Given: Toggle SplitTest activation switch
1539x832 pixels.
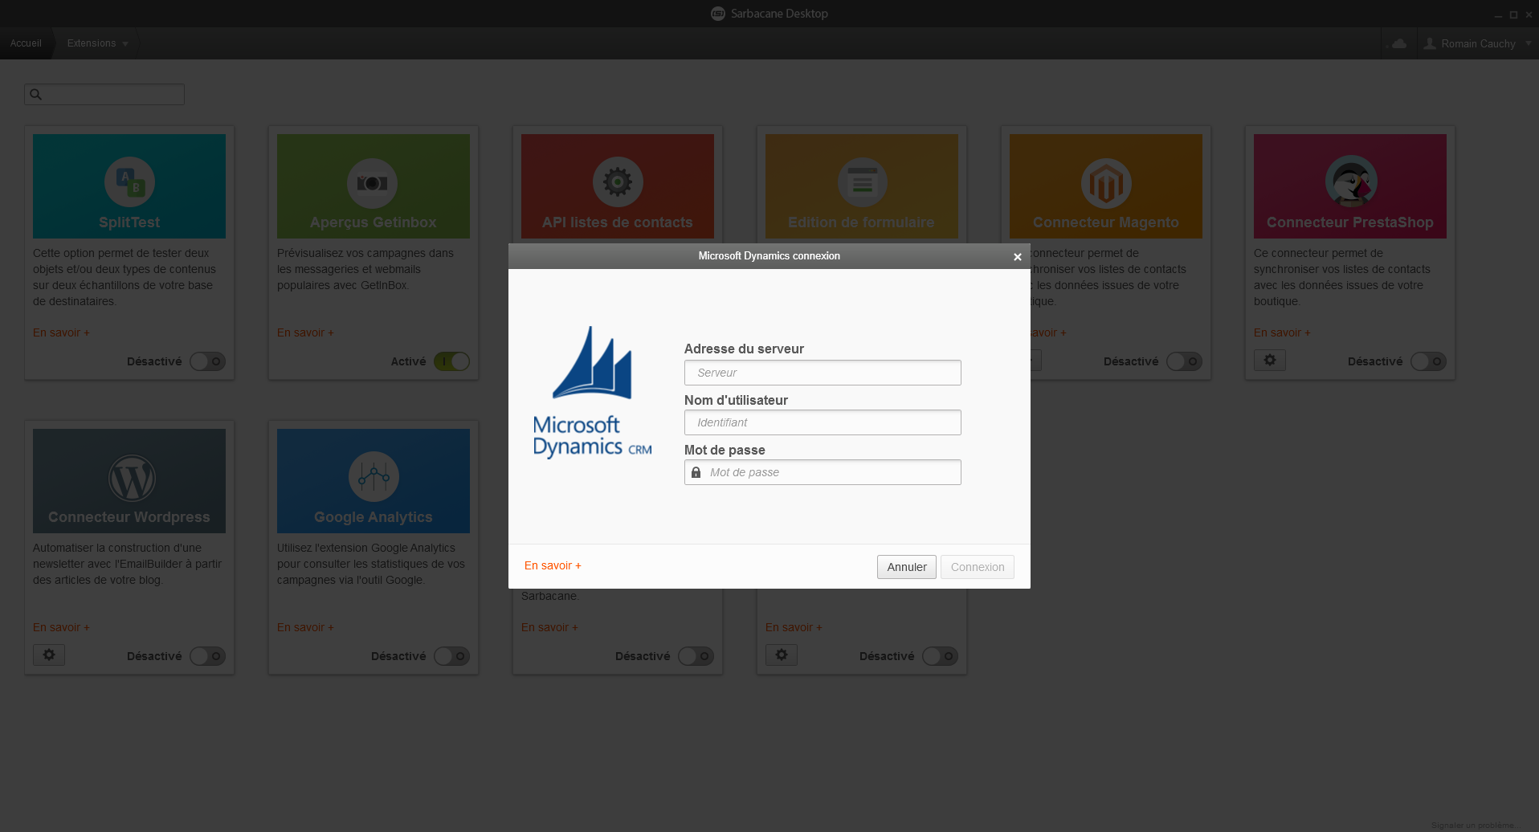Looking at the screenshot, I should (x=207, y=361).
